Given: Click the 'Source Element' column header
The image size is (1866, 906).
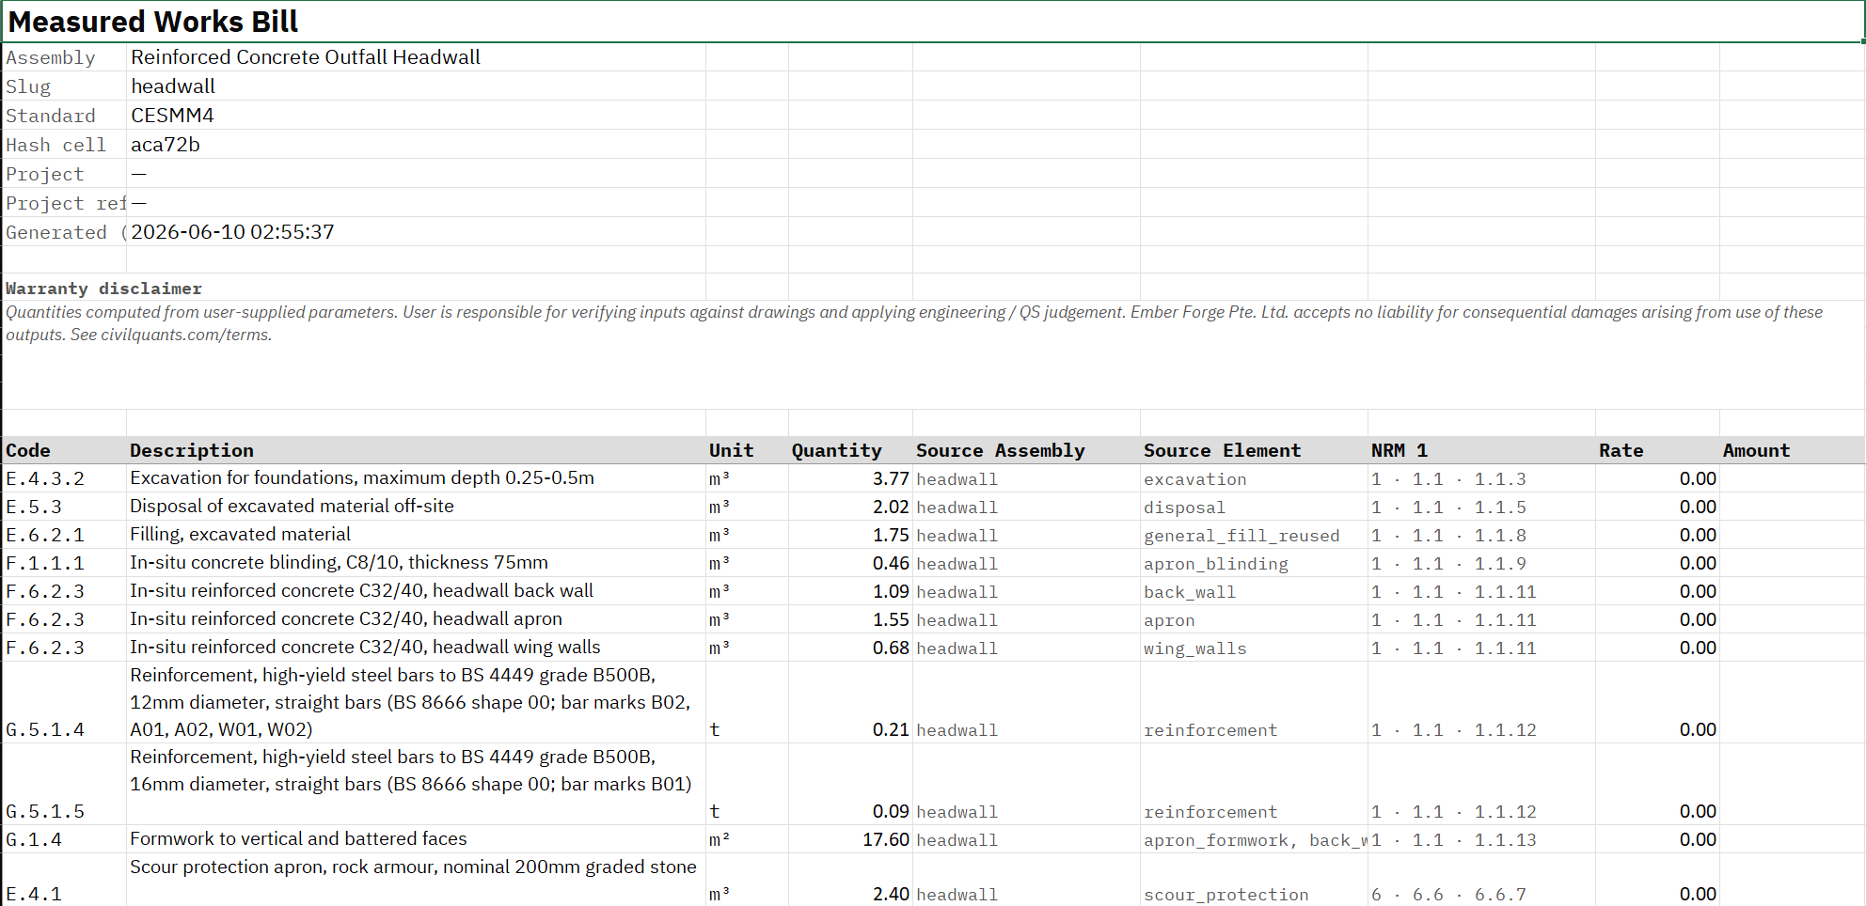Looking at the screenshot, I should [1254, 450].
